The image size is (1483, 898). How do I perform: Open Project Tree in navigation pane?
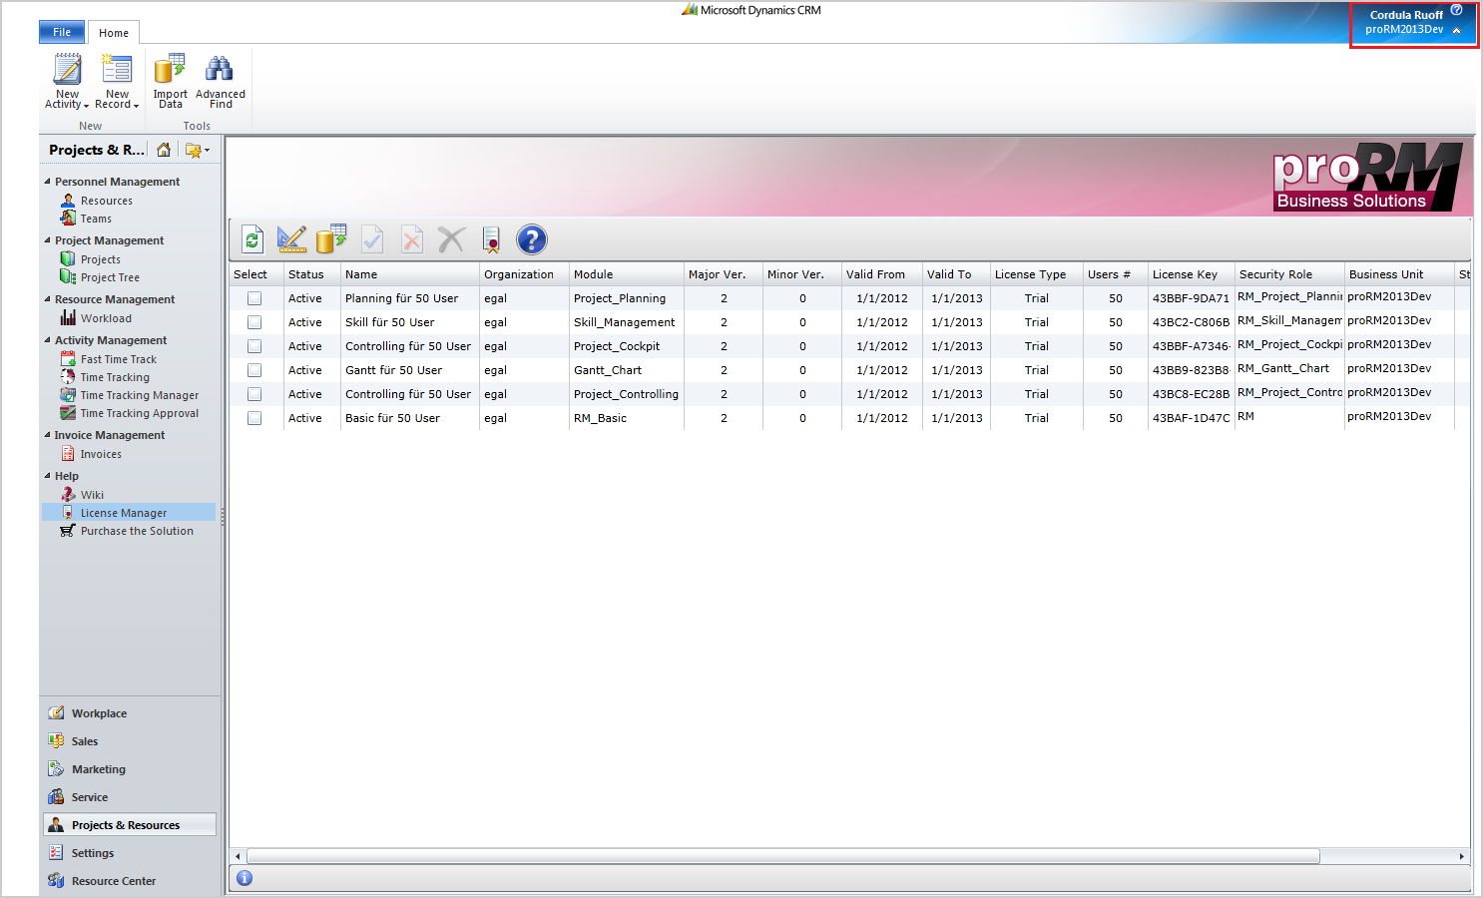coord(110,277)
